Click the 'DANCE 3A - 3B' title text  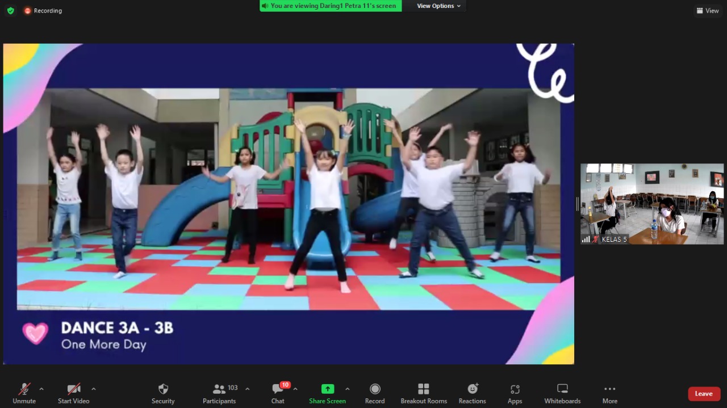coord(117,327)
